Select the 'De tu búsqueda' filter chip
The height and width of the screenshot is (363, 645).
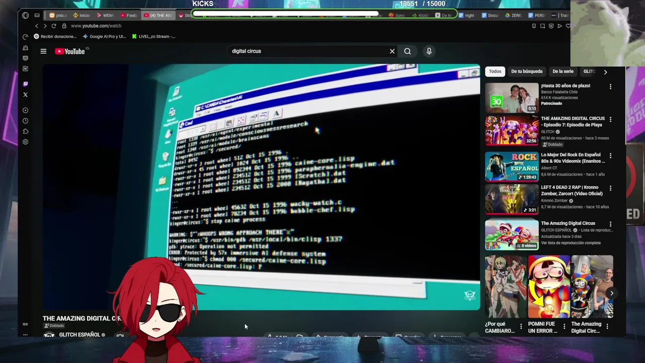[527, 72]
